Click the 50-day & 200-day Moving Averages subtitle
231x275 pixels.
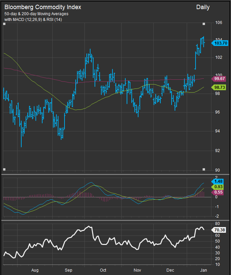click(x=36, y=14)
